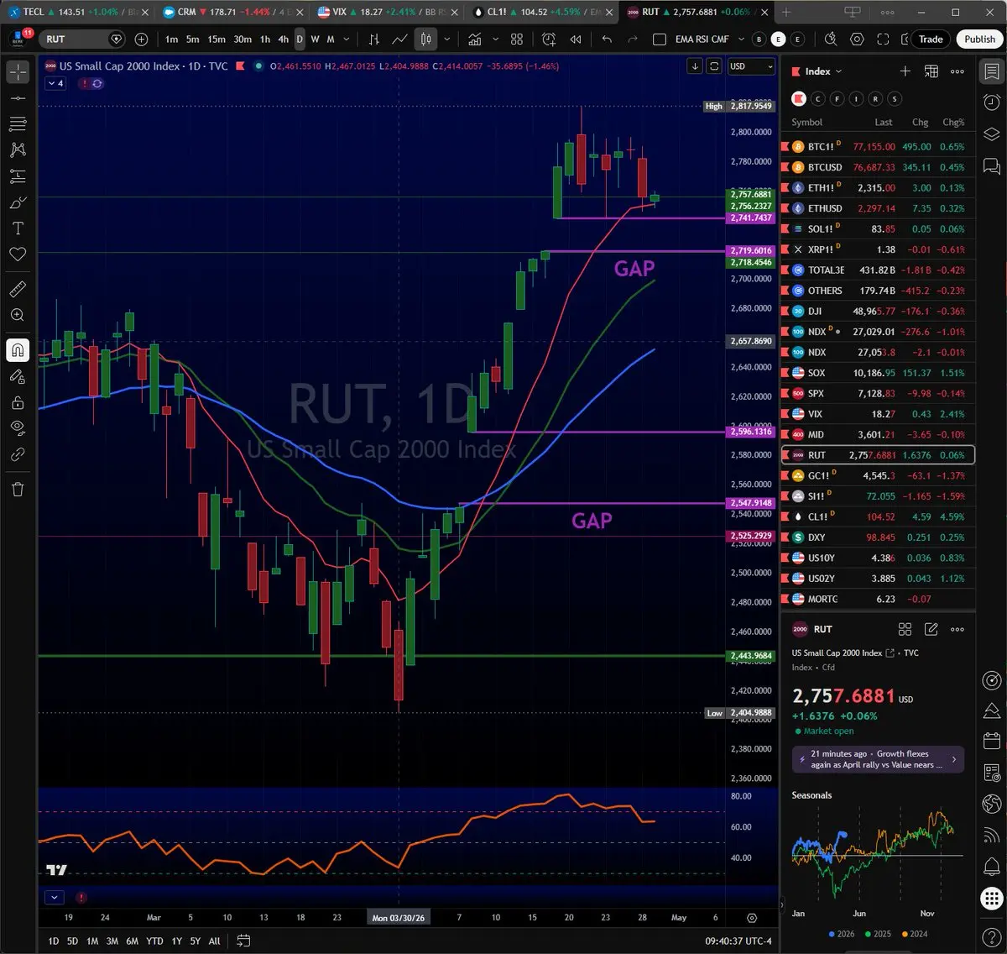Switch to the TECL tab
Screen dimensions: 1007x954
pos(77,12)
